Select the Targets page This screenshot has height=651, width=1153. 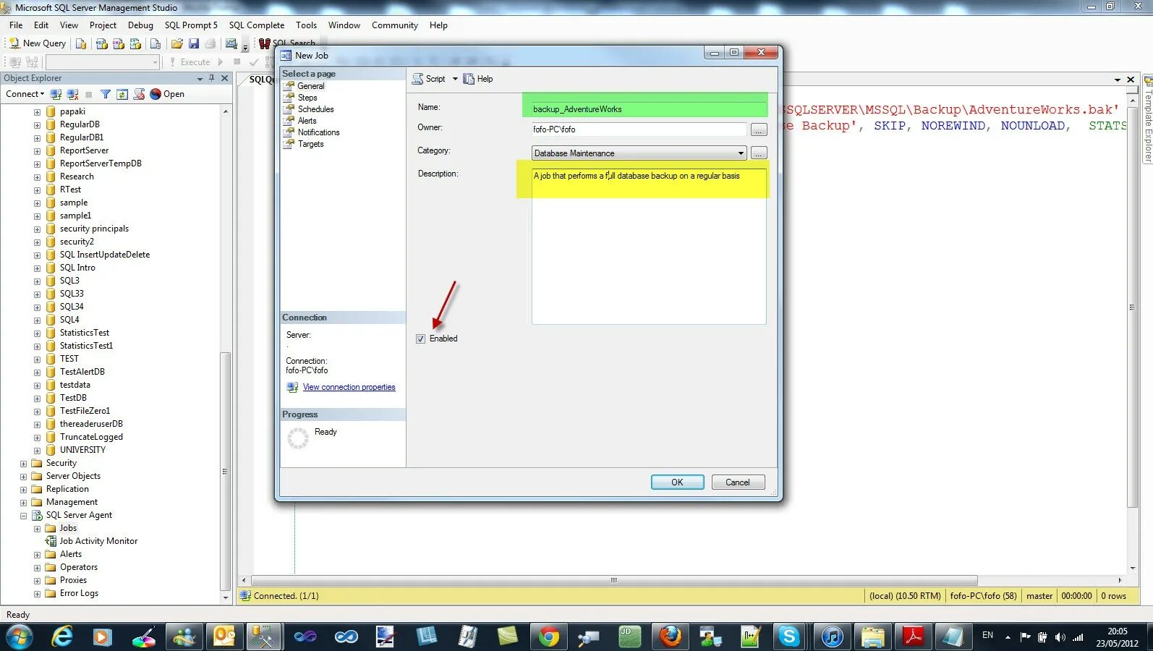[x=310, y=144]
